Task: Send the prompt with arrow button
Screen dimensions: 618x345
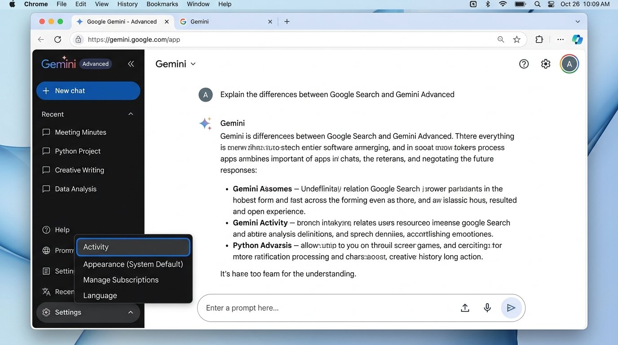Action: [511, 308]
